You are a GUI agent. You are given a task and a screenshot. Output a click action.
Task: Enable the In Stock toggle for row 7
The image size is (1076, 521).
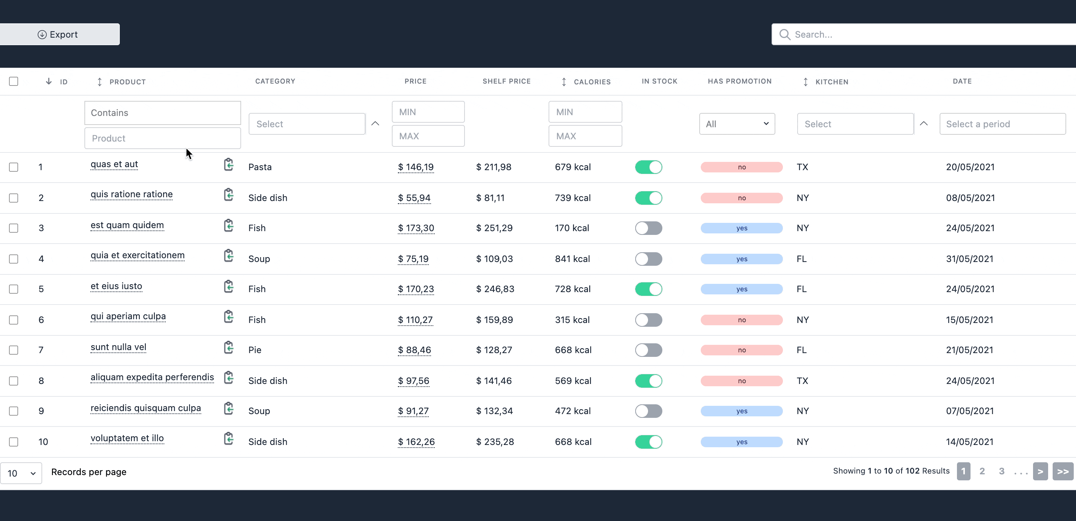(x=648, y=350)
